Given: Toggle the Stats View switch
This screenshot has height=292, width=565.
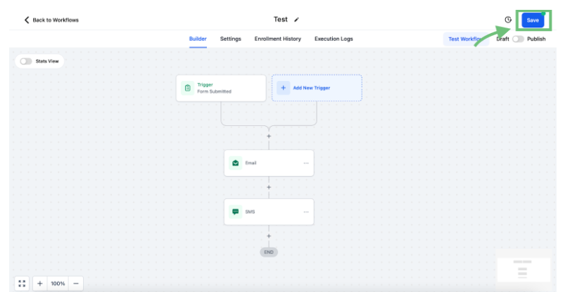Looking at the screenshot, I should click(25, 61).
